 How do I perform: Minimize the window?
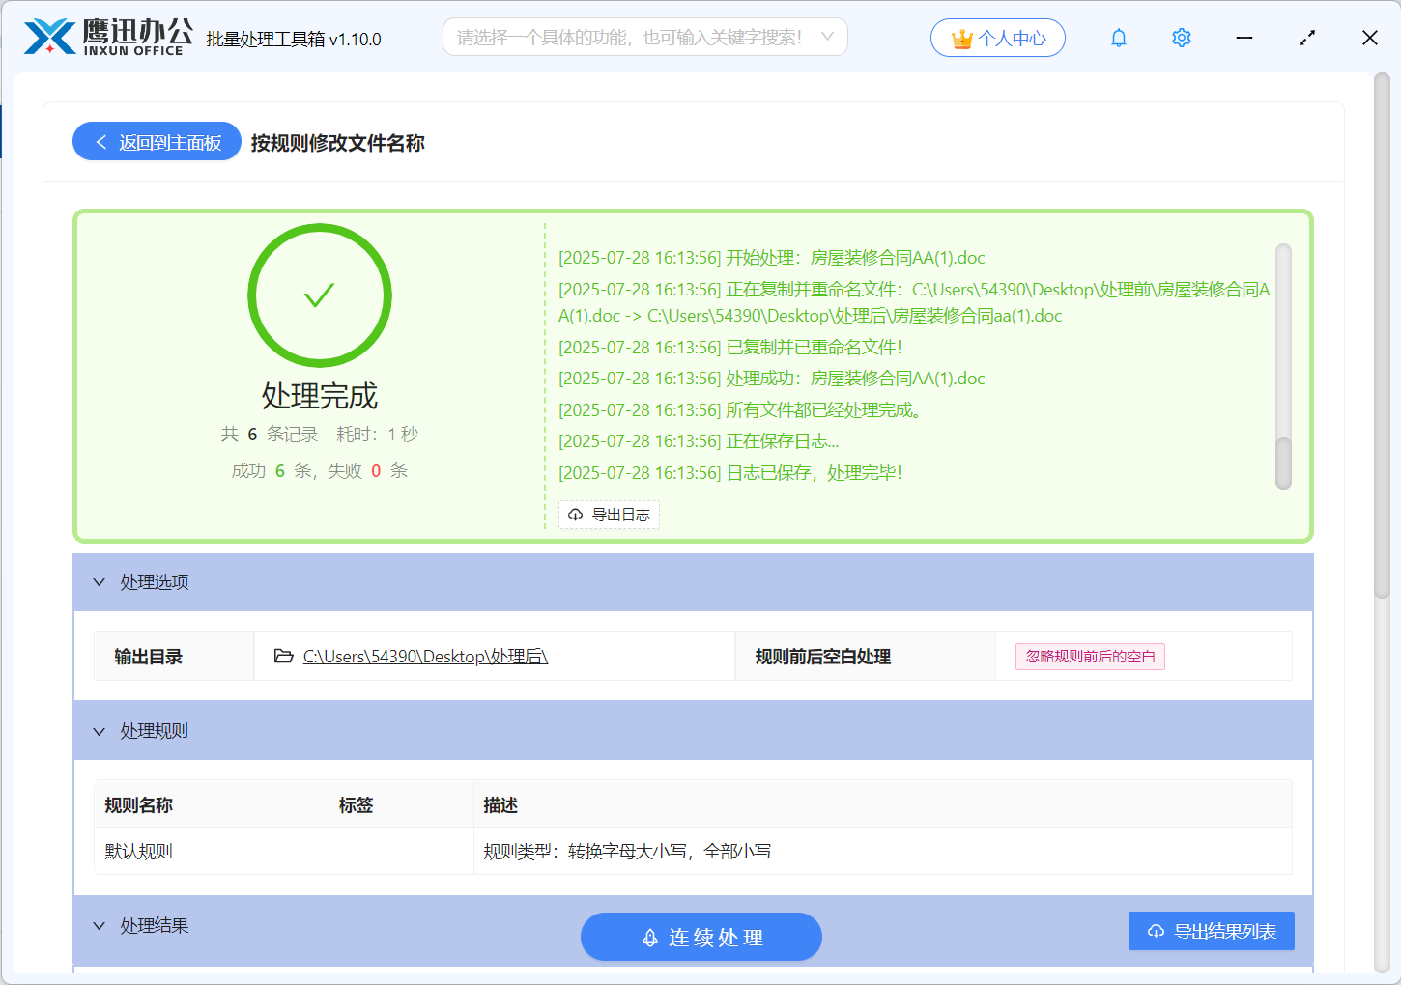tap(1244, 38)
